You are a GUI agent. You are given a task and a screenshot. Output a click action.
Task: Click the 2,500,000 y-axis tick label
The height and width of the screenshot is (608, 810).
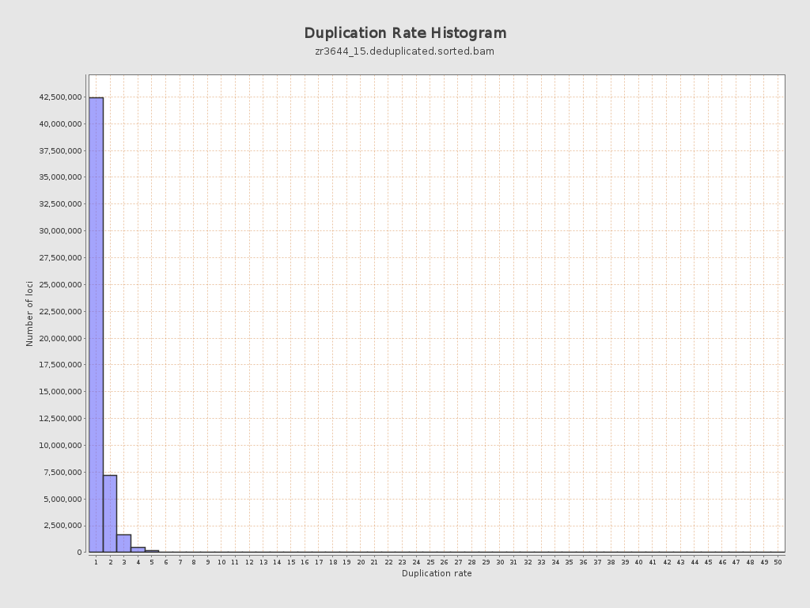pyautogui.click(x=62, y=526)
